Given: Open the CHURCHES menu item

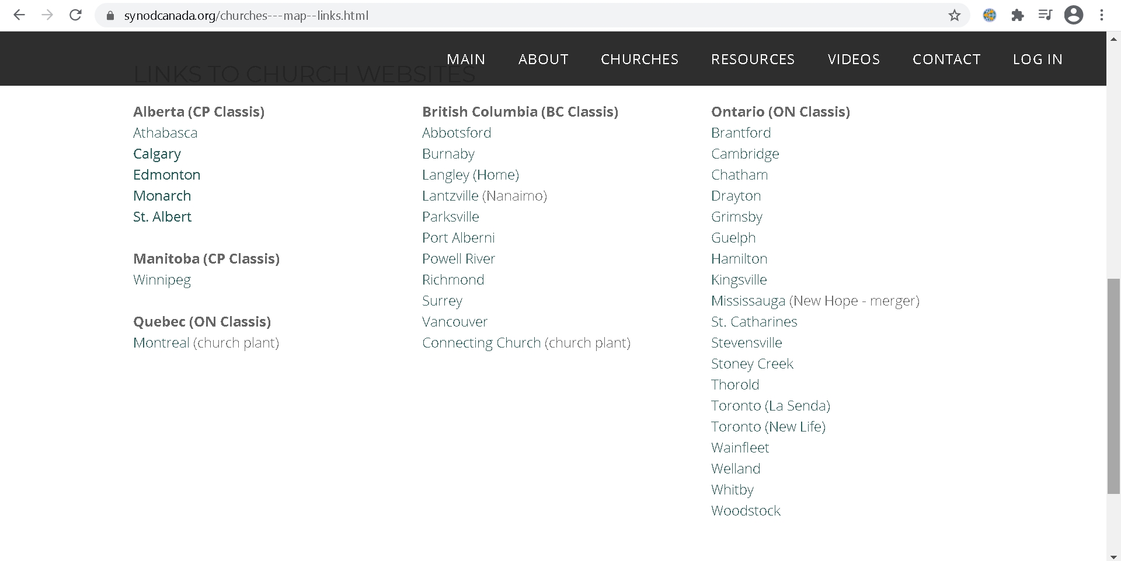Looking at the screenshot, I should pyautogui.click(x=639, y=59).
